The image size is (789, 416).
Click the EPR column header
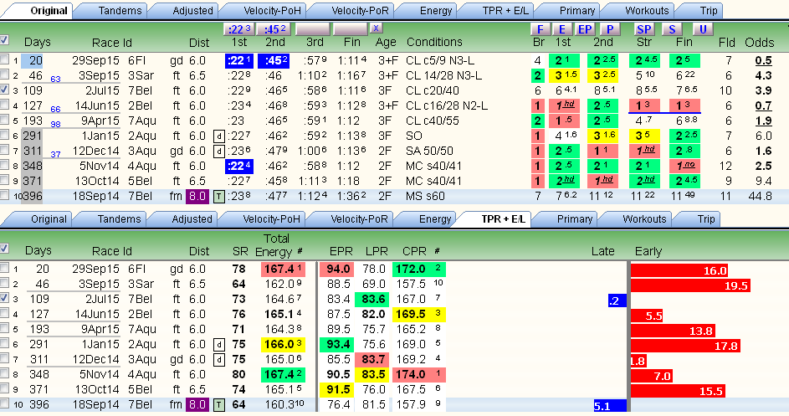point(341,251)
